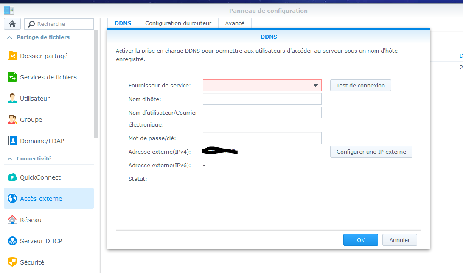
Task: Open the Groupe icon in sidebar
Action: coord(12,120)
